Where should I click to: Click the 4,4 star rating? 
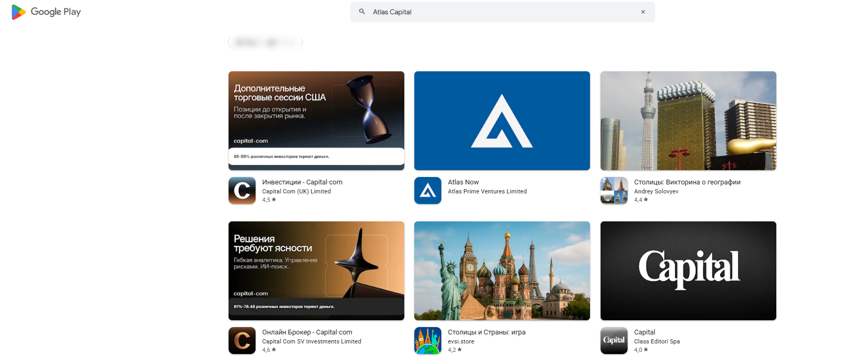(x=641, y=200)
